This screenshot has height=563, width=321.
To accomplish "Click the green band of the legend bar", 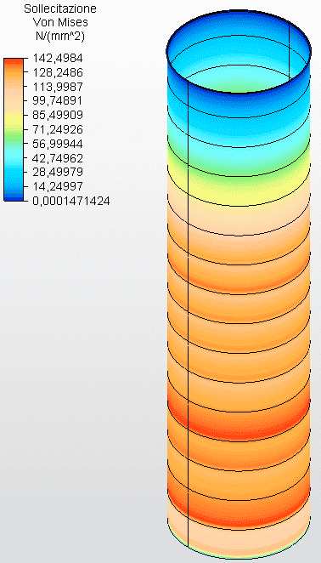I will (x=14, y=139).
